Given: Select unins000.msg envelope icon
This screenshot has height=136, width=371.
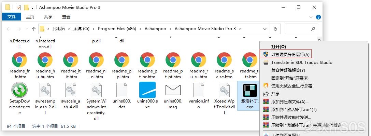Looking at the screenshot, I should [x=173, y=90].
